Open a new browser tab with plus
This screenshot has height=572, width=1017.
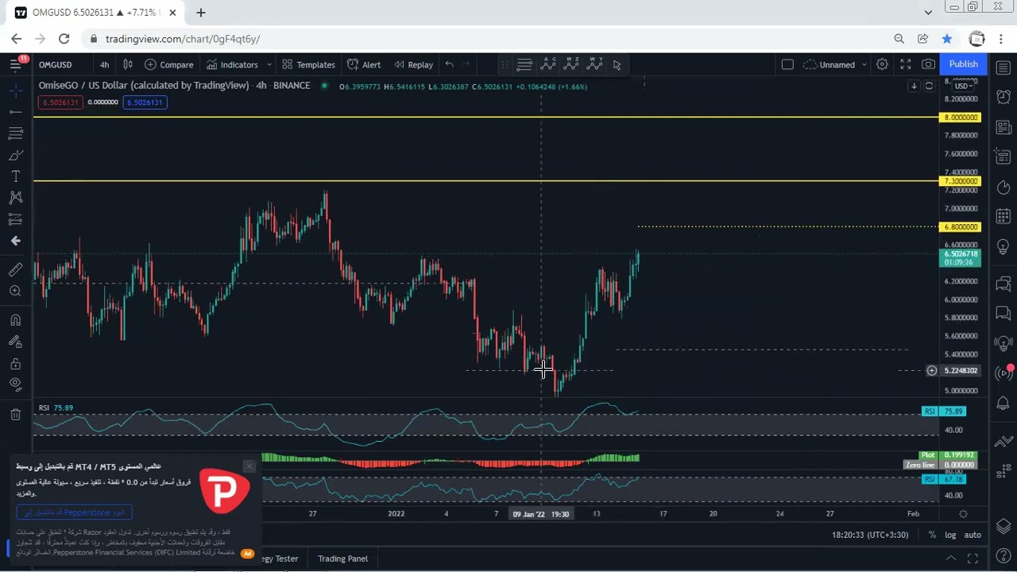(200, 13)
